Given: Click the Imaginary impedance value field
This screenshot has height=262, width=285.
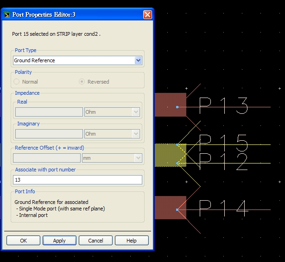Looking at the screenshot, I should click(49, 134).
